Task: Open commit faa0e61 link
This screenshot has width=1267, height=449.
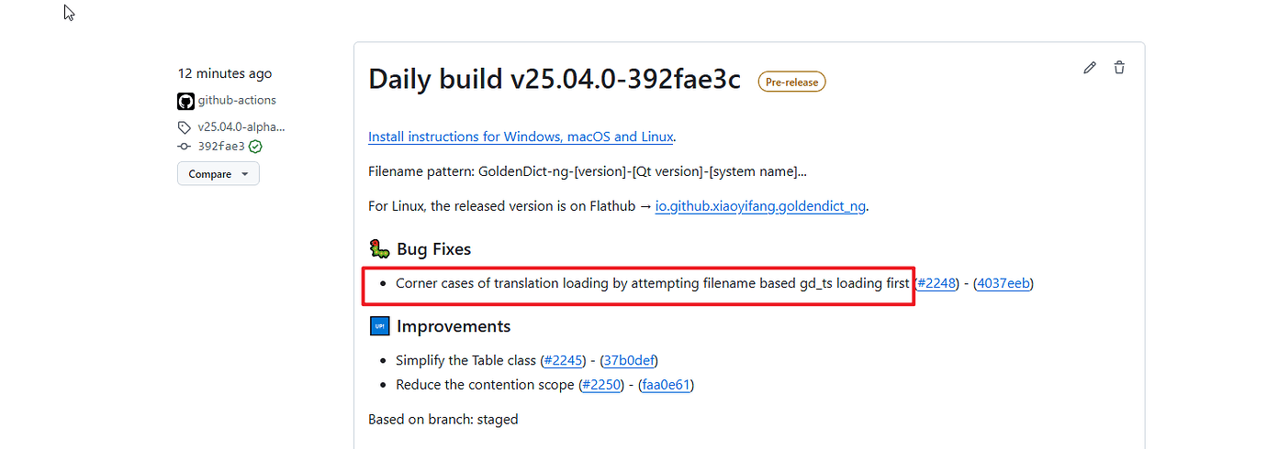Action: coord(666,385)
